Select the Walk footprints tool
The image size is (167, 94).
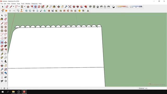2,81
